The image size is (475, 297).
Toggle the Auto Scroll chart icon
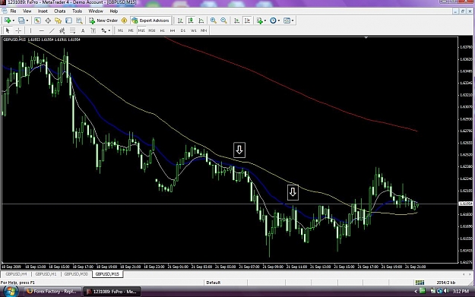click(x=237, y=21)
